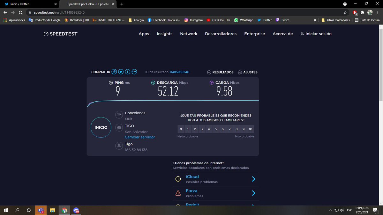Open the Insights menu

[x=165, y=34]
